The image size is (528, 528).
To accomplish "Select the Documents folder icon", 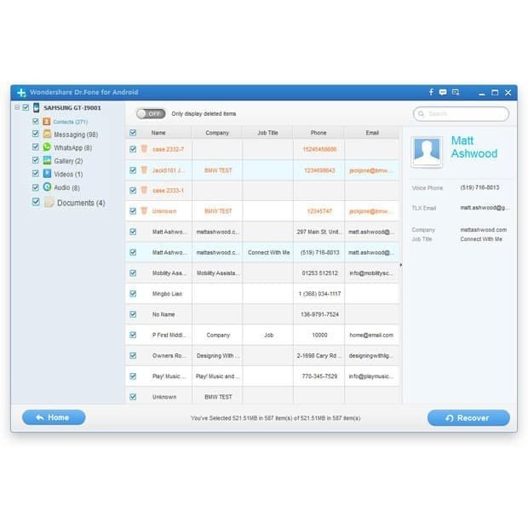I will point(49,202).
